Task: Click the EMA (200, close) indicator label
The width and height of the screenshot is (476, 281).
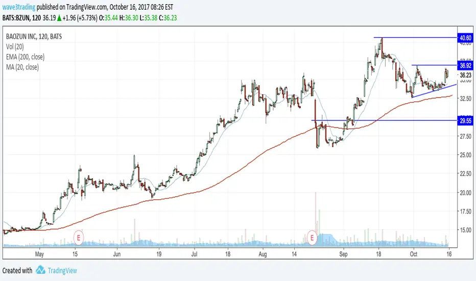Action: pyautogui.click(x=25, y=57)
